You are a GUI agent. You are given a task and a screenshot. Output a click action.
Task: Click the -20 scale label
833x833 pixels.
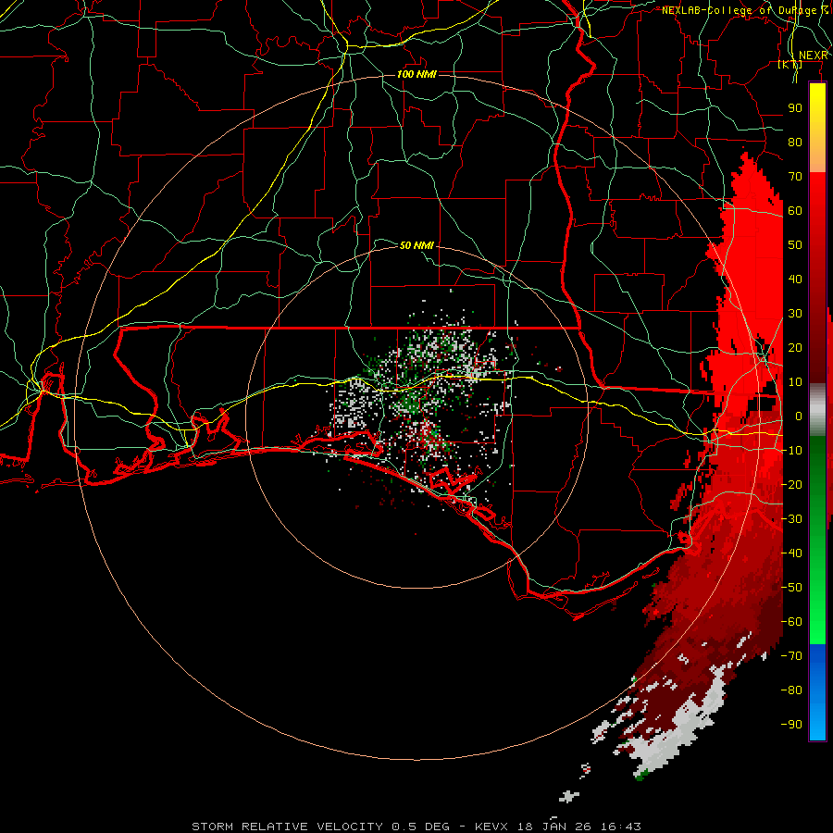coord(791,484)
